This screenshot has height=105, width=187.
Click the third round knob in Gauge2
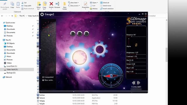(86, 34)
